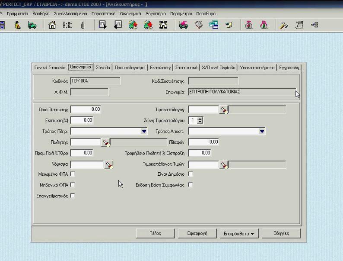Focus the Προμ.Πωλ.%Τζίρο field

(x=82, y=153)
